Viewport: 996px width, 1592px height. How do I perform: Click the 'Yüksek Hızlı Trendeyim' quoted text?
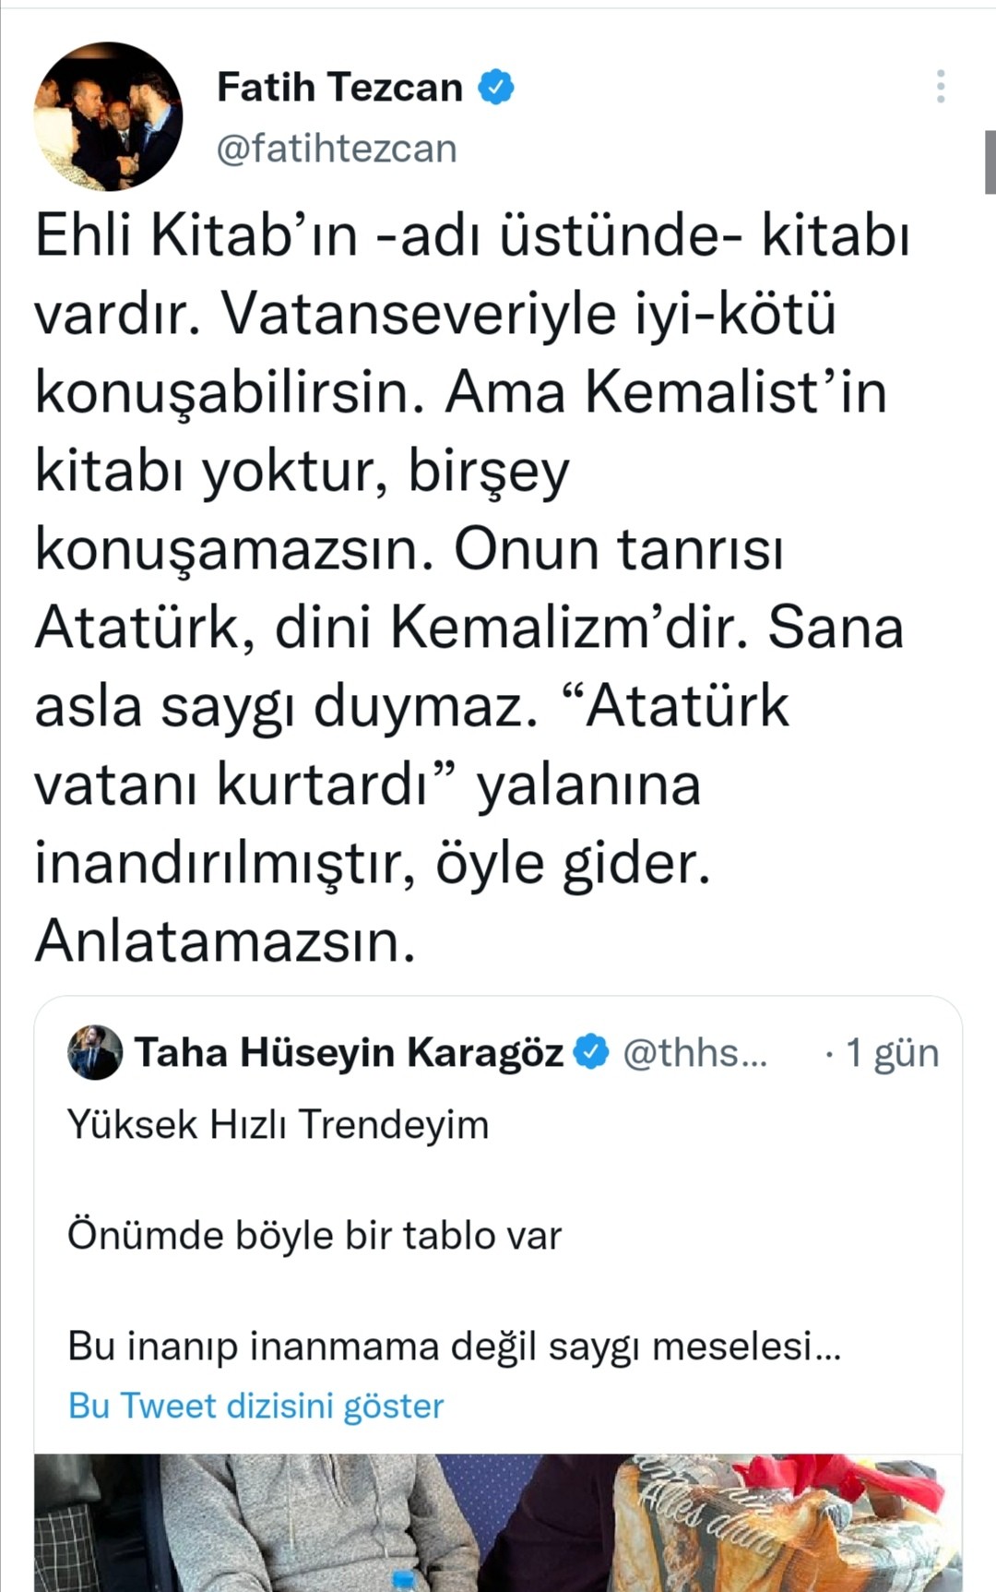[278, 1125]
